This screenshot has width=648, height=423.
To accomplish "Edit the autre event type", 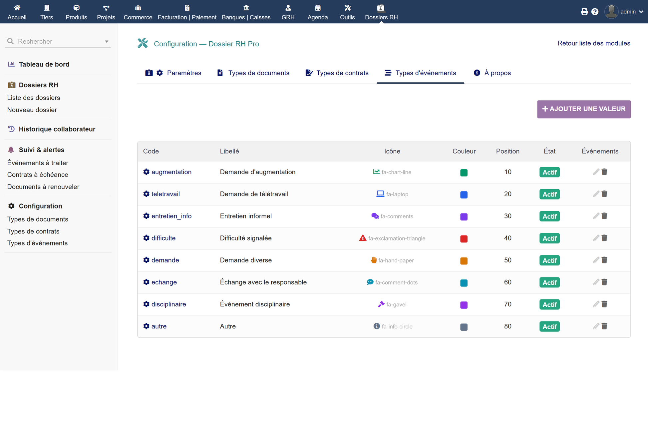I will coord(596,326).
